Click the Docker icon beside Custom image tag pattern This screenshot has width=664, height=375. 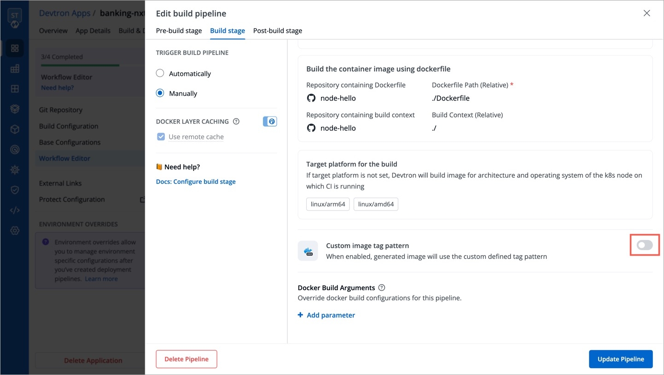click(x=308, y=251)
